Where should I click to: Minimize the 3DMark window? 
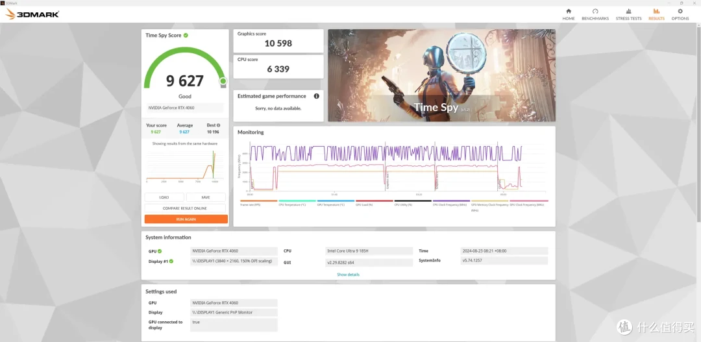tap(670, 3)
